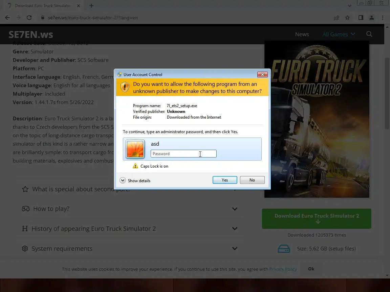Open the Privacy Policy link
The width and height of the screenshot is (390, 292).
tap(283, 269)
